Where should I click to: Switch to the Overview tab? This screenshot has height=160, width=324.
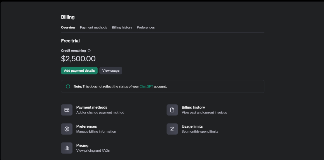(68, 27)
